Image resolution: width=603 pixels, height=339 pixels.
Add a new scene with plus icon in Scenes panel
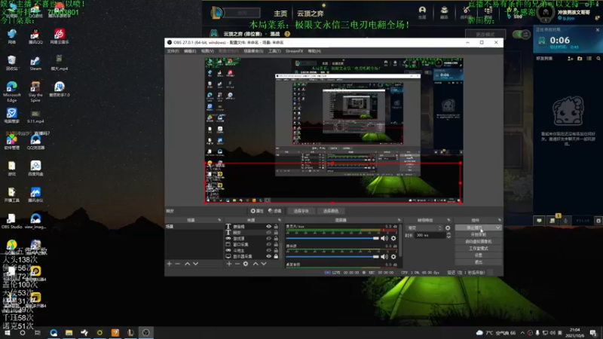tap(169, 264)
